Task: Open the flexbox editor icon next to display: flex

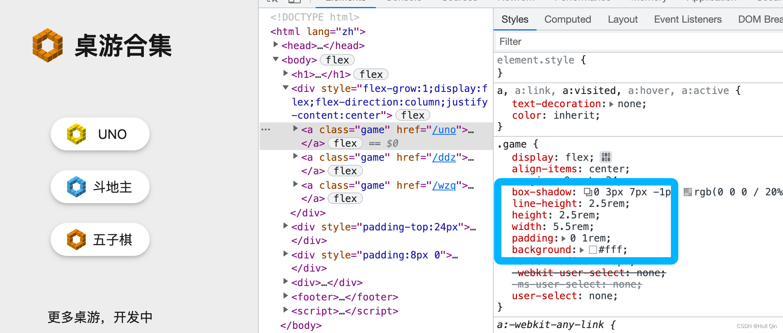Action: click(606, 157)
